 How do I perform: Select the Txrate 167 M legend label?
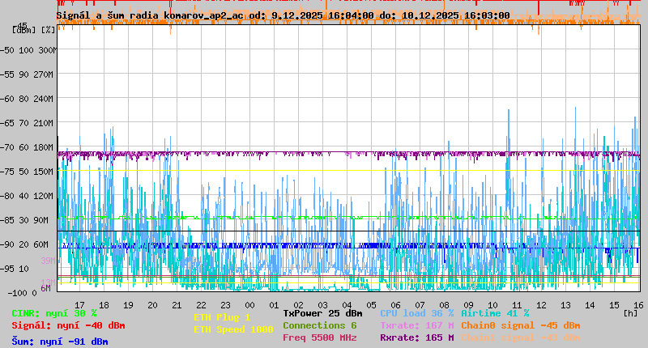[x=416, y=325]
